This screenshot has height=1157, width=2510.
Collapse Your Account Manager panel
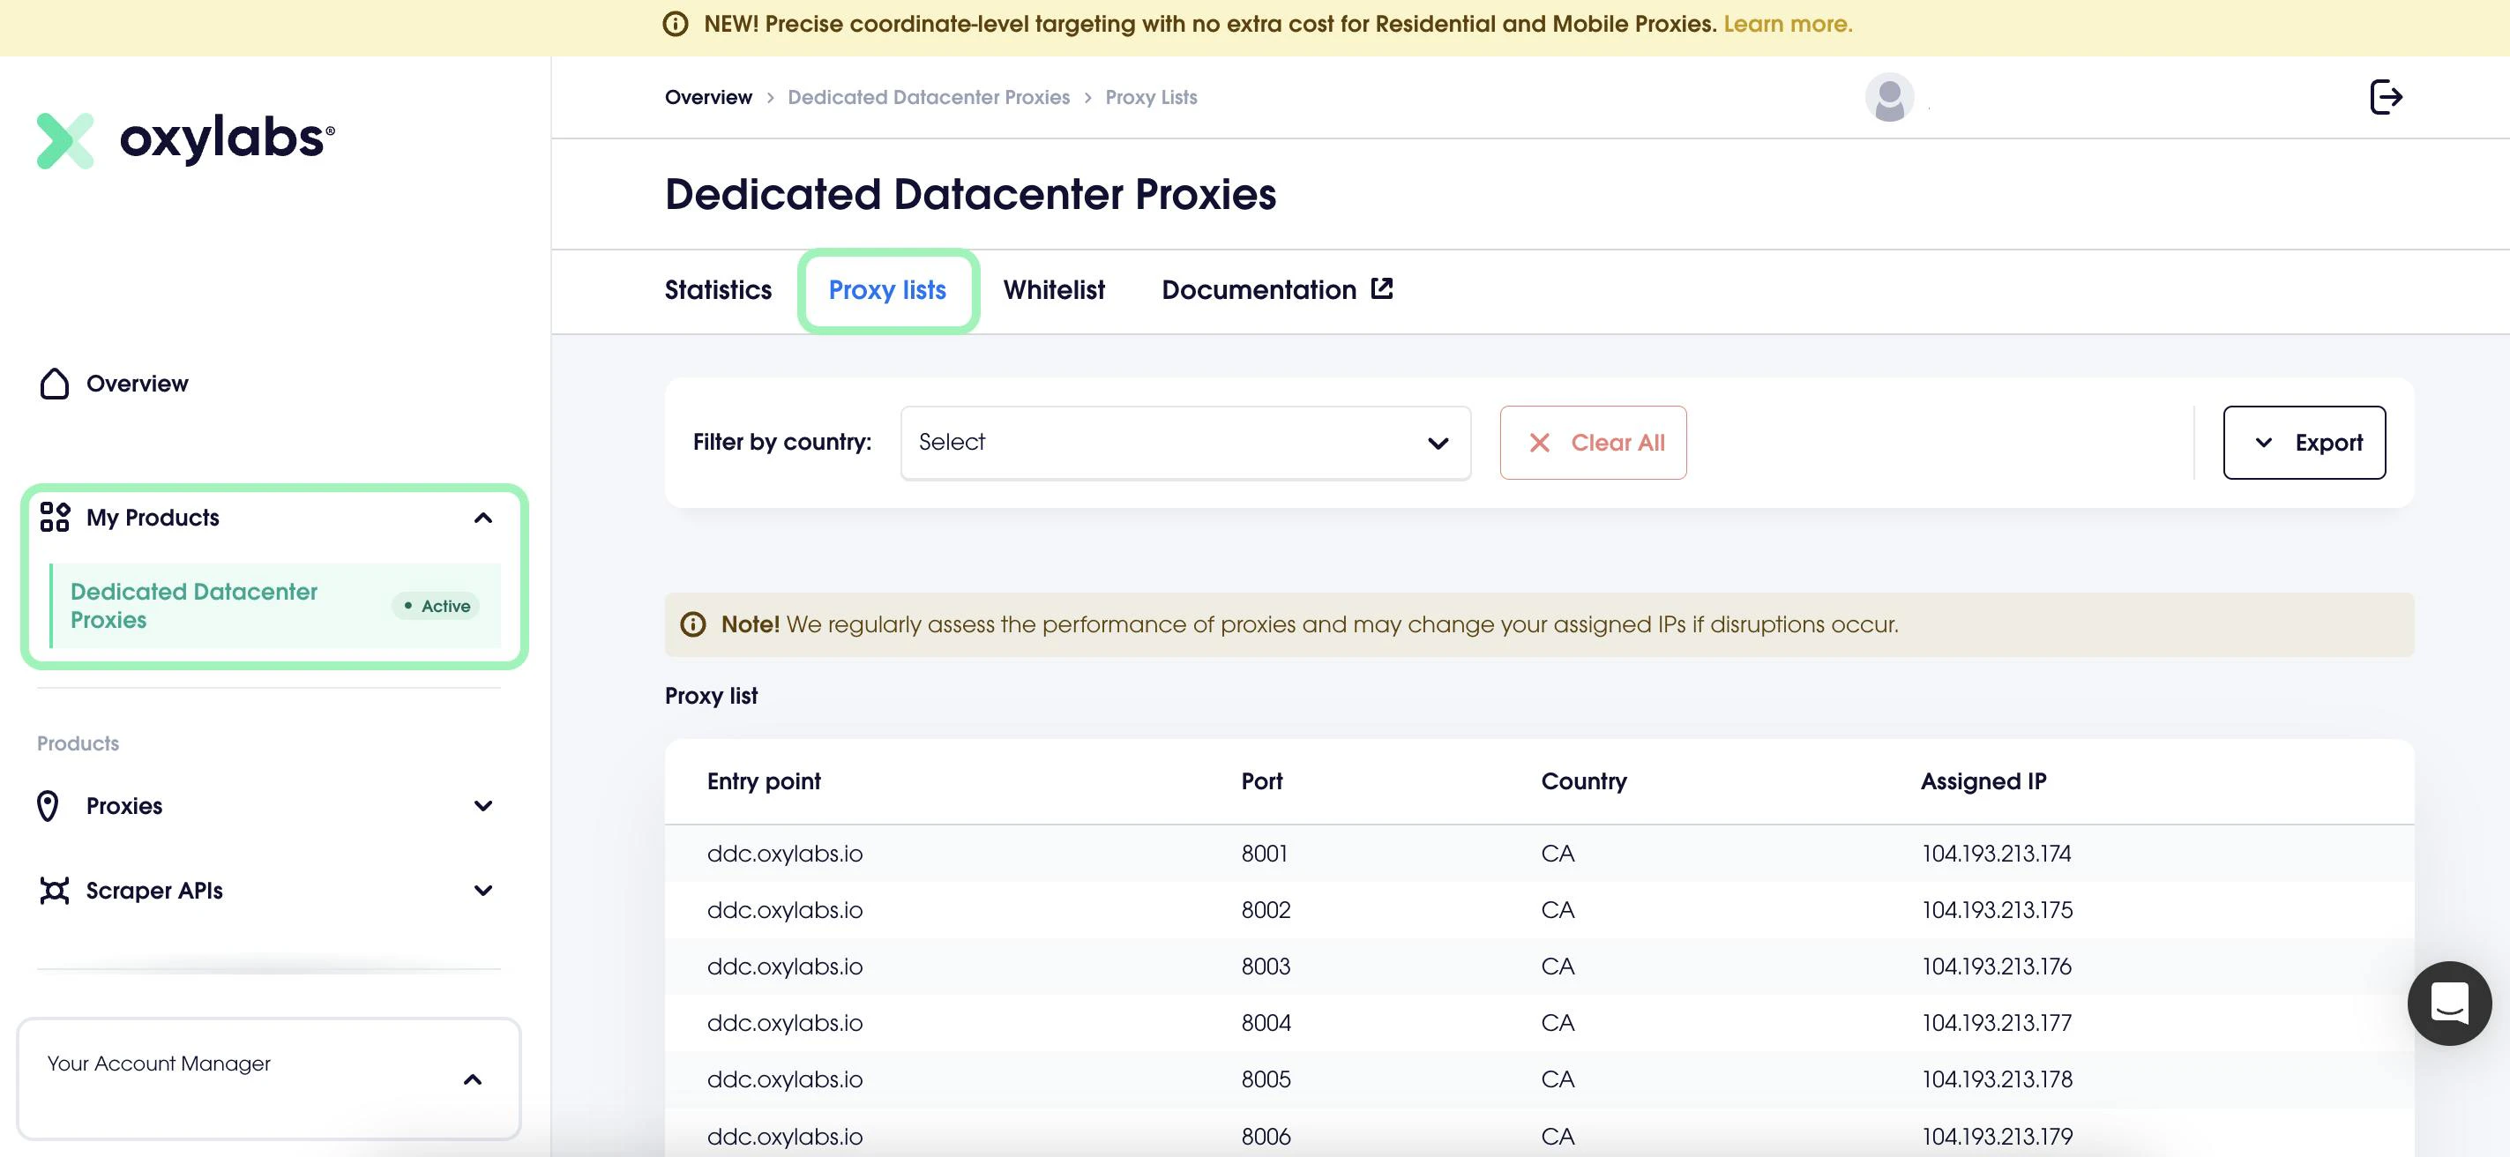[x=473, y=1079]
